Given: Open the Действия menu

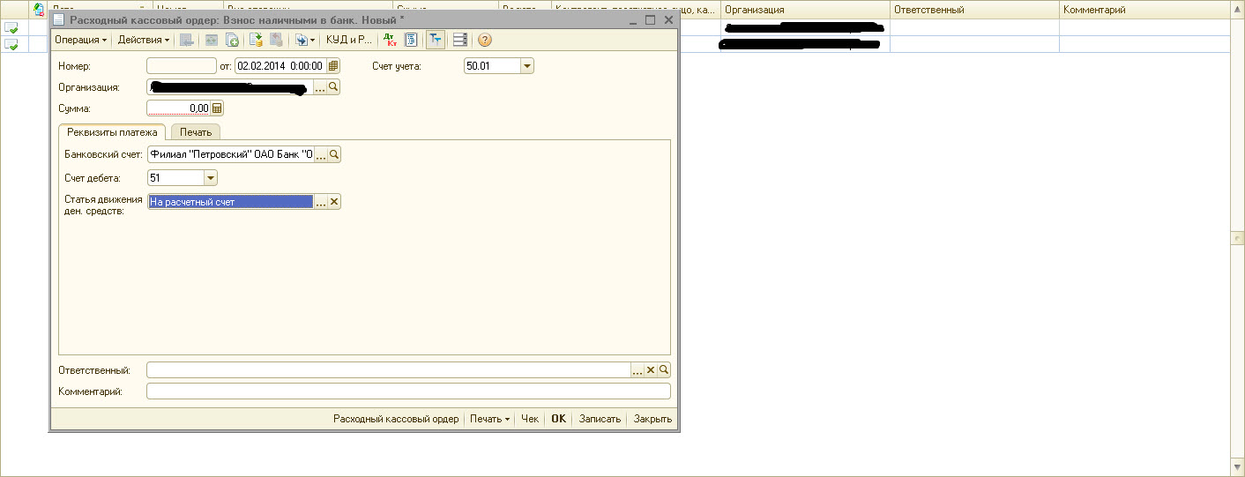Looking at the screenshot, I should tap(143, 40).
